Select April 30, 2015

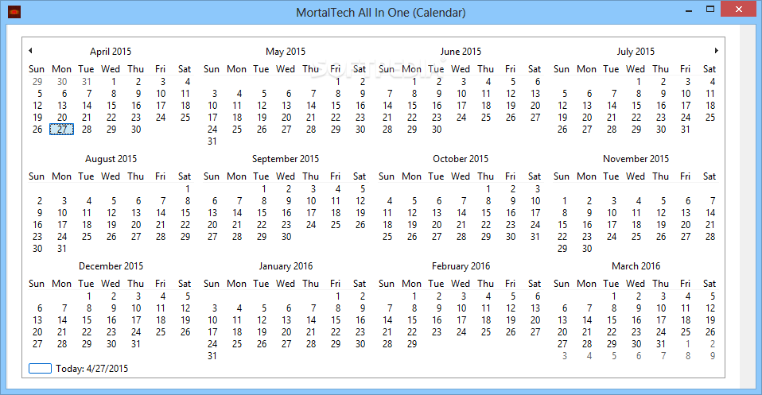coord(136,130)
